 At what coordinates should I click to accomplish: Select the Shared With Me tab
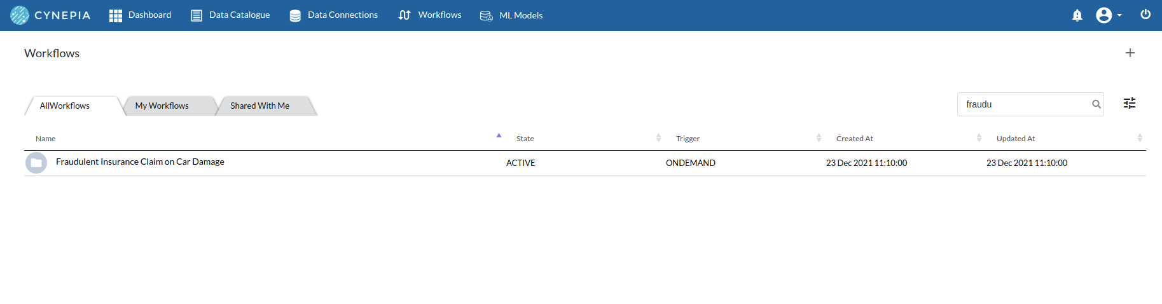pos(259,106)
